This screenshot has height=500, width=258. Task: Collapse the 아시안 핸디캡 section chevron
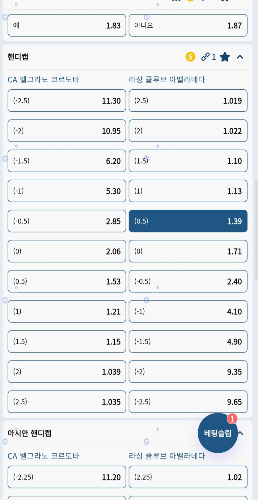pyautogui.click(x=241, y=433)
